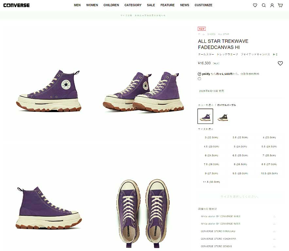
Task: Open the WOMEN menu
Action: click(x=92, y=5)
